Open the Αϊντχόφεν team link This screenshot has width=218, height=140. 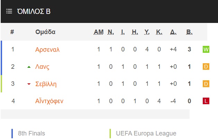point(49,101)
